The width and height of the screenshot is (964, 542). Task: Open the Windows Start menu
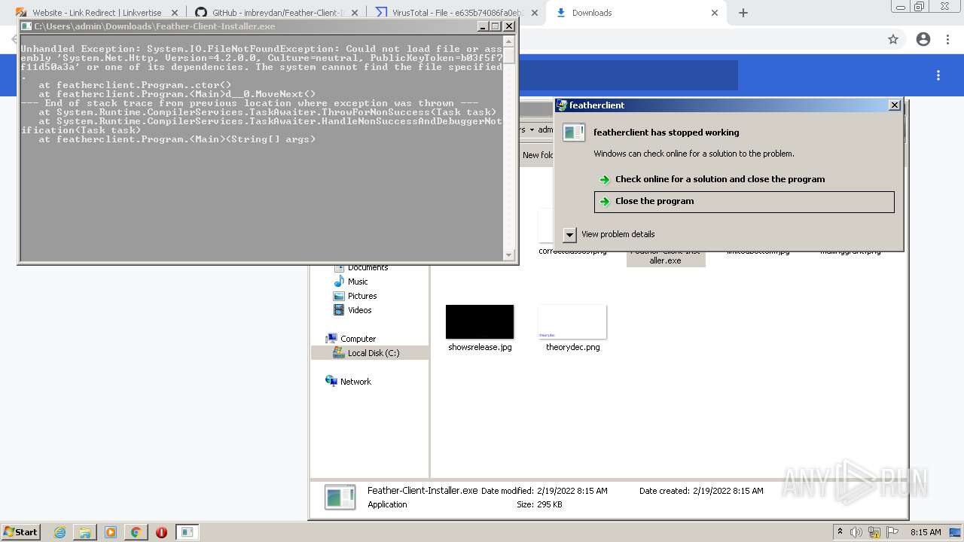pos(20,531)
